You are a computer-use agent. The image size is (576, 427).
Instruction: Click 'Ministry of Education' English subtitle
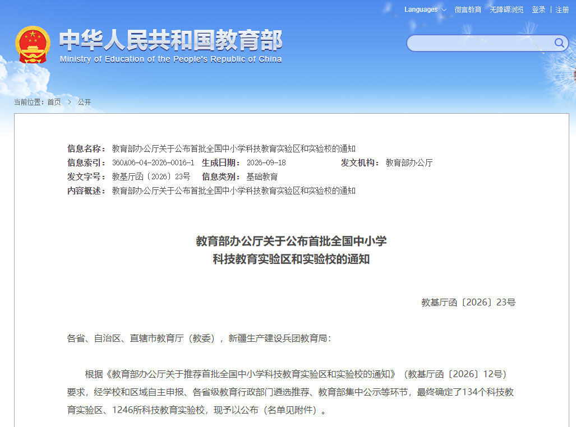[171, 59]
